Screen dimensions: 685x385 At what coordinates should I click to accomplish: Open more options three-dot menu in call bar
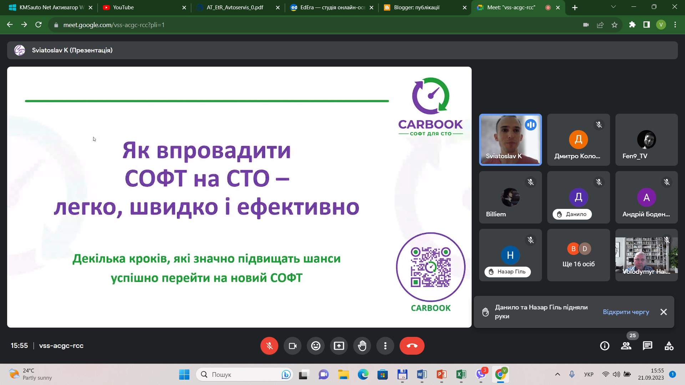pos(385,346)
